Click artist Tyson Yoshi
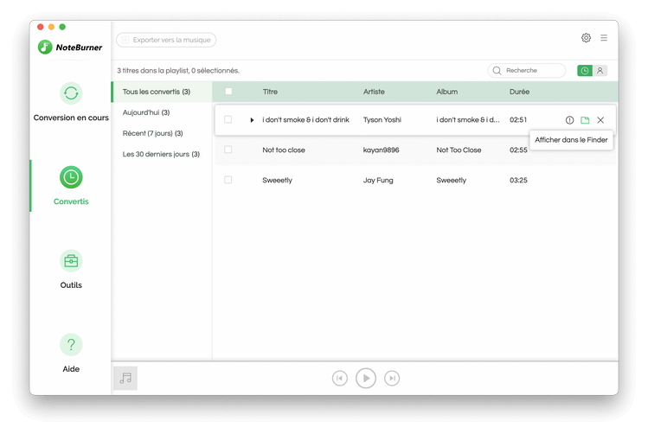This screenshot has height=434, width=648. (x=382, y=120)
